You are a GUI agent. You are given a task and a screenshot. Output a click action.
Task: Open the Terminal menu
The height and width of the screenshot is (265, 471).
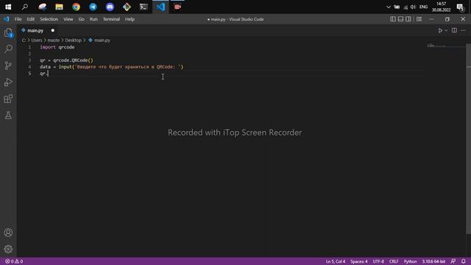(111, 19)
